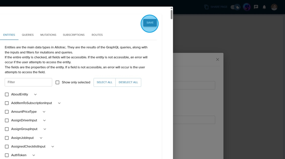The image size is (285, 159).
Task: Click the glowing AI orb icon
Action: 247,7
